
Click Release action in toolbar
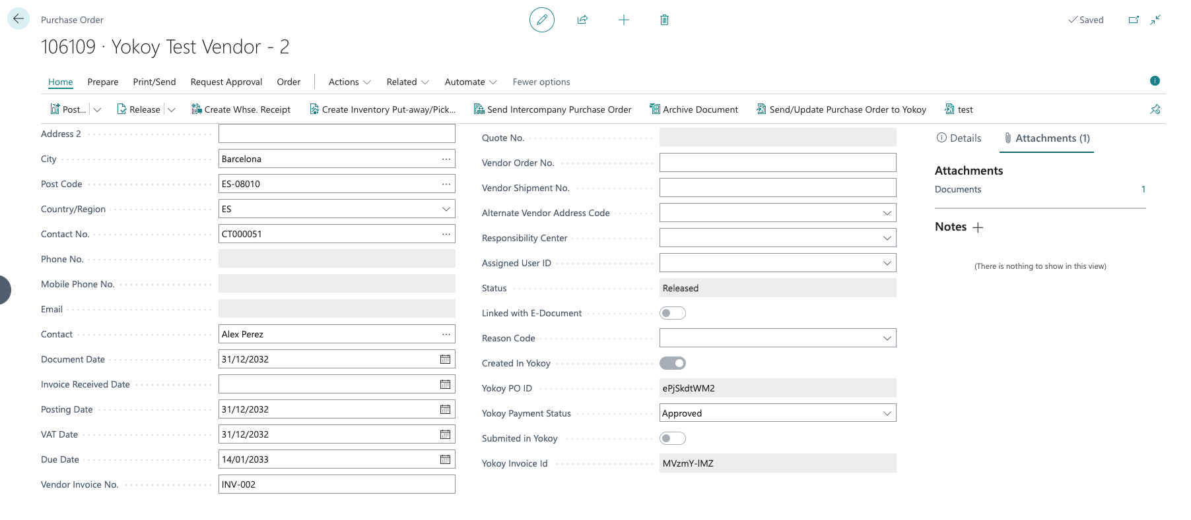(x=139, y=109)
